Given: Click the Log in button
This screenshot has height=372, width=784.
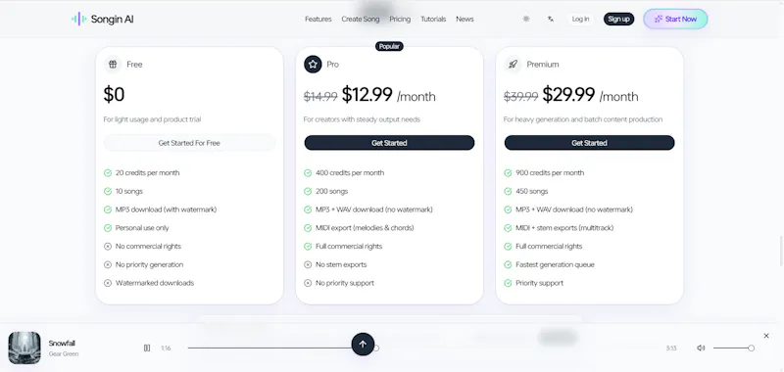Looking at the screenshot, I should [580, 19].
